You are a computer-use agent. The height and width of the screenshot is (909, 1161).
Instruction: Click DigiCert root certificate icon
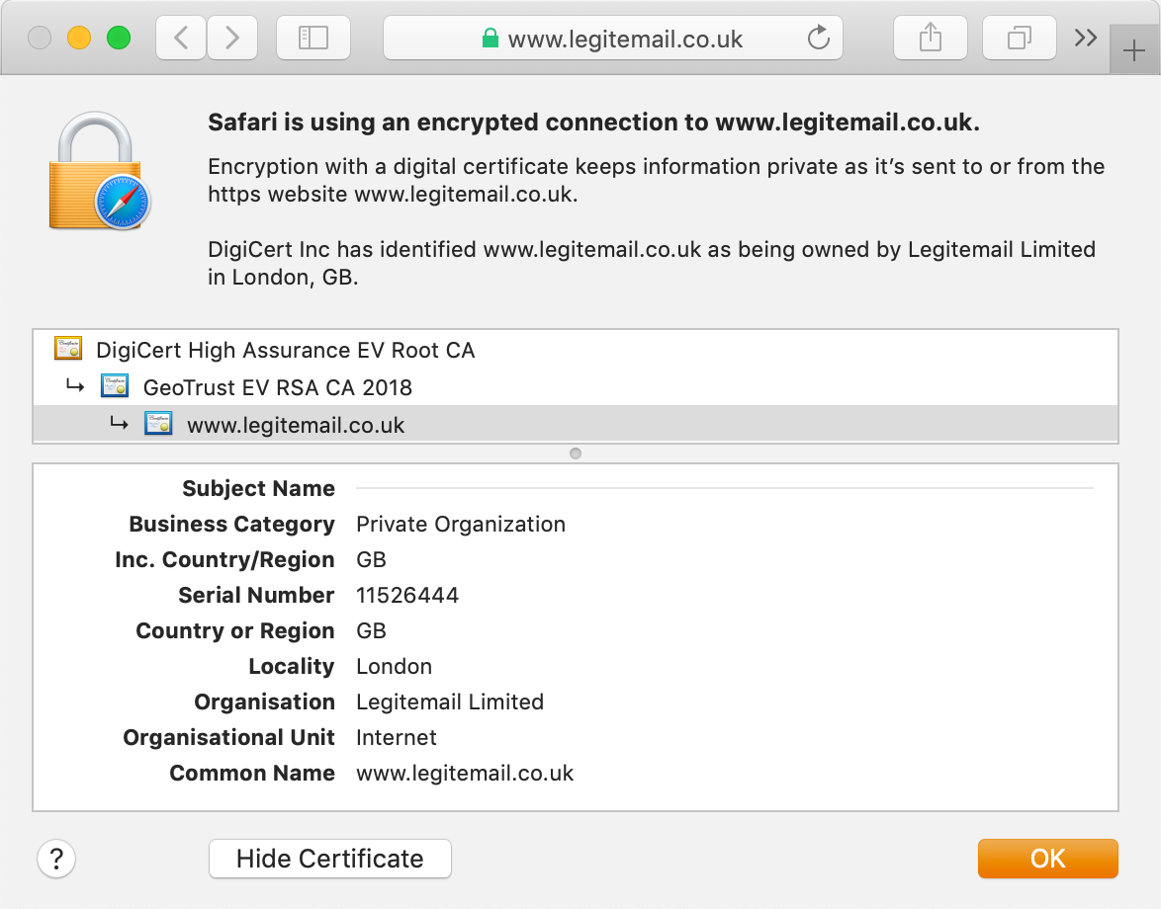click(x=68, y=348)
